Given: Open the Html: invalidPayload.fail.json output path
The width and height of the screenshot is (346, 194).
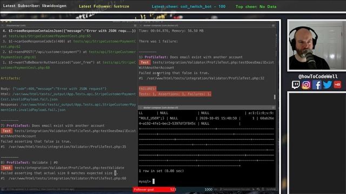Looking at the screenshot, I should [x=68, y=97].
